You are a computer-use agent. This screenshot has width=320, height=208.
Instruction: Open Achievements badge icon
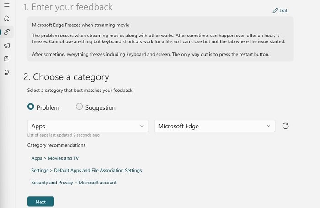(x=6, y=72)
